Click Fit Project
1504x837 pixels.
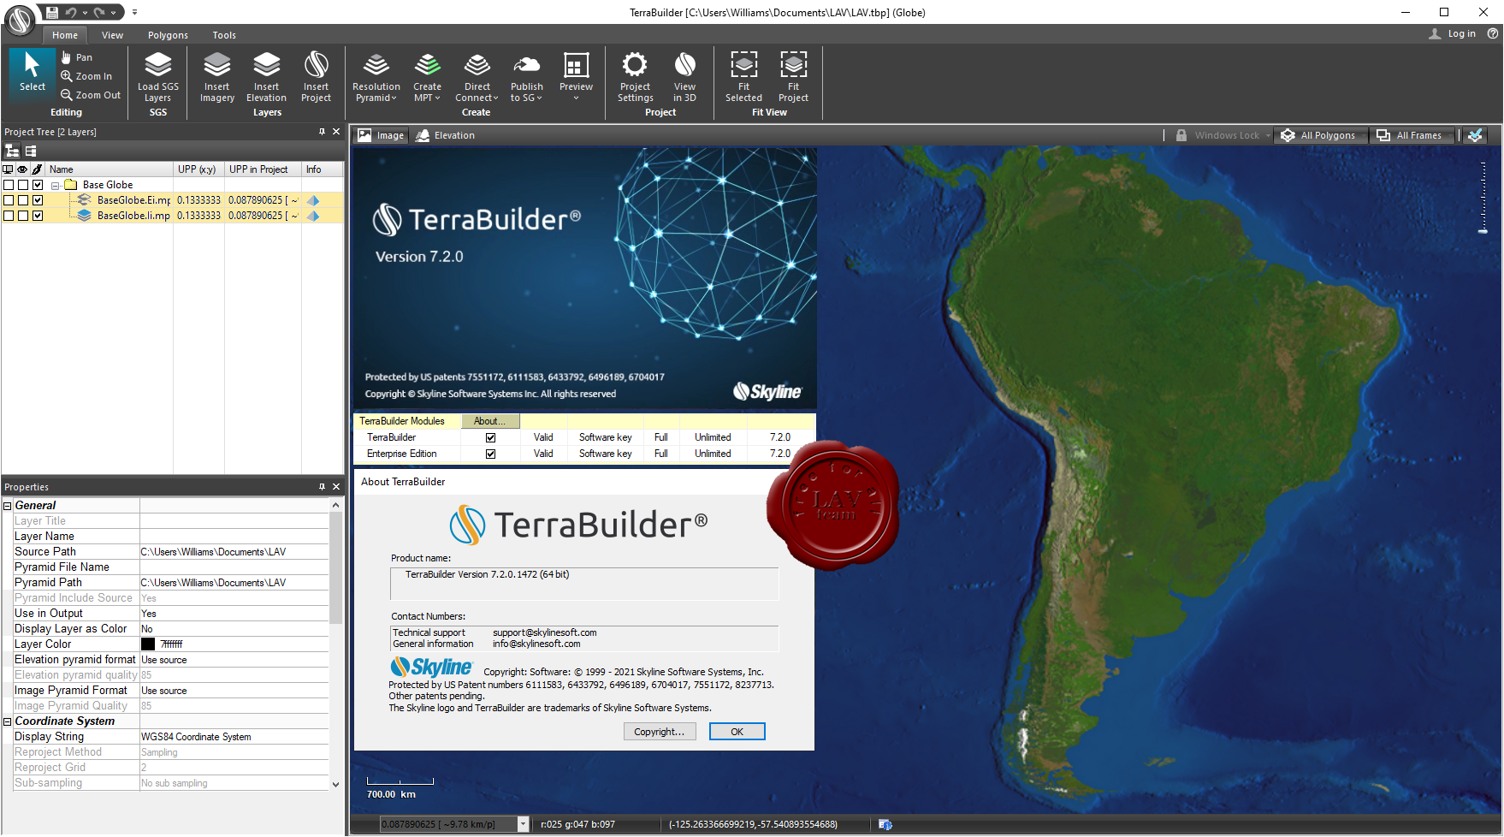click(x=794, y=76)
